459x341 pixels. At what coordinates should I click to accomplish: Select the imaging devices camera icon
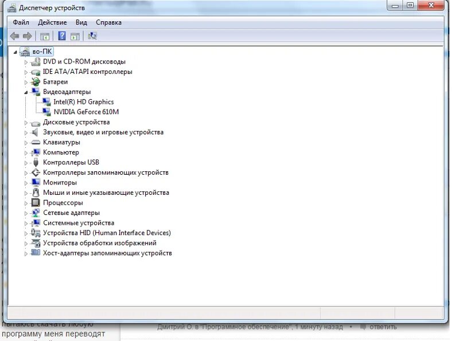tap(36, 243)
